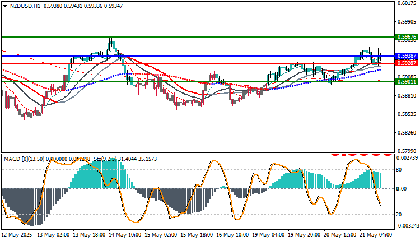The height and width of the screenshot is (241, 420).
Task: Click the 19 May 20:00 time label
Action: click(x=304, y=235)
